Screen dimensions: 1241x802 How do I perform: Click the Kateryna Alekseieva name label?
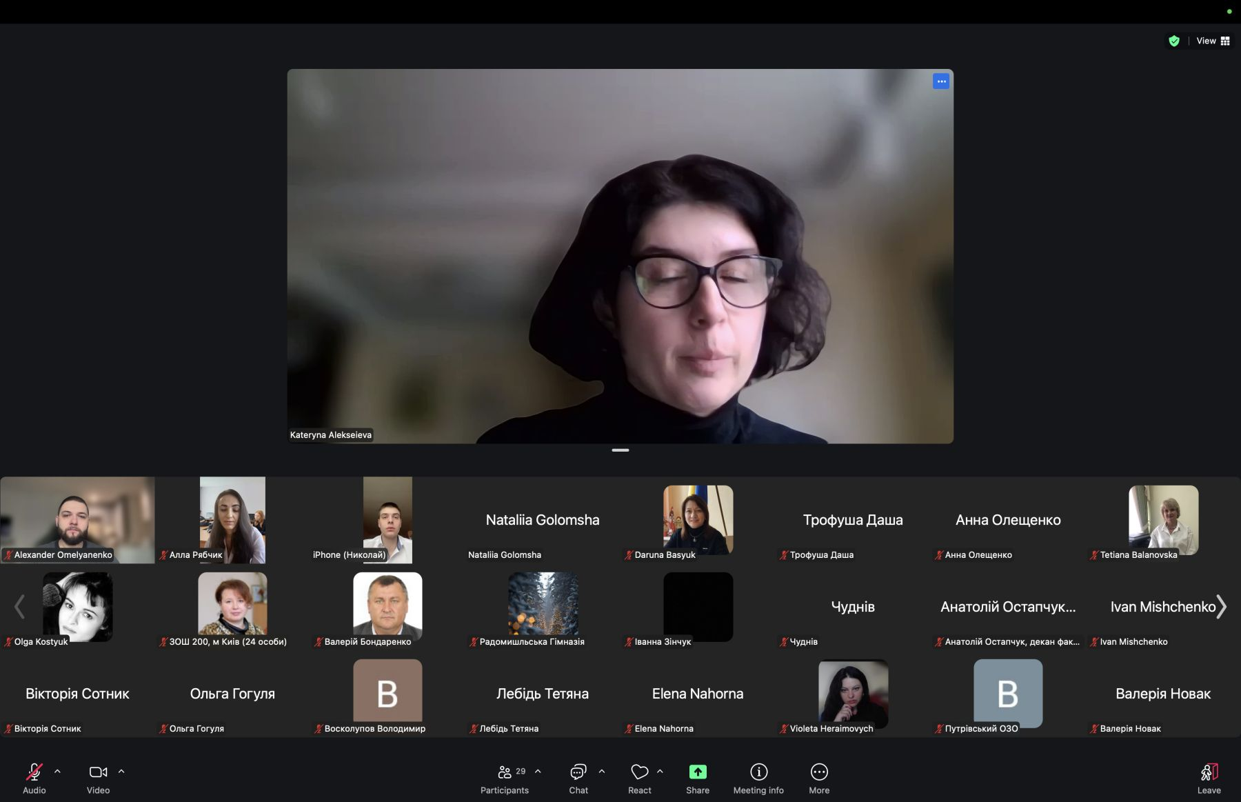[331, 435]
